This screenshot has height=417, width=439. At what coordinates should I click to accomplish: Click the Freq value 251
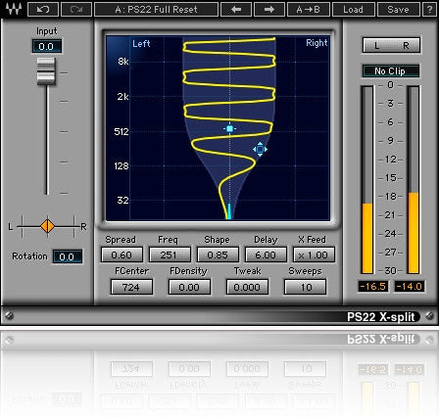click(x=170, y=255)
